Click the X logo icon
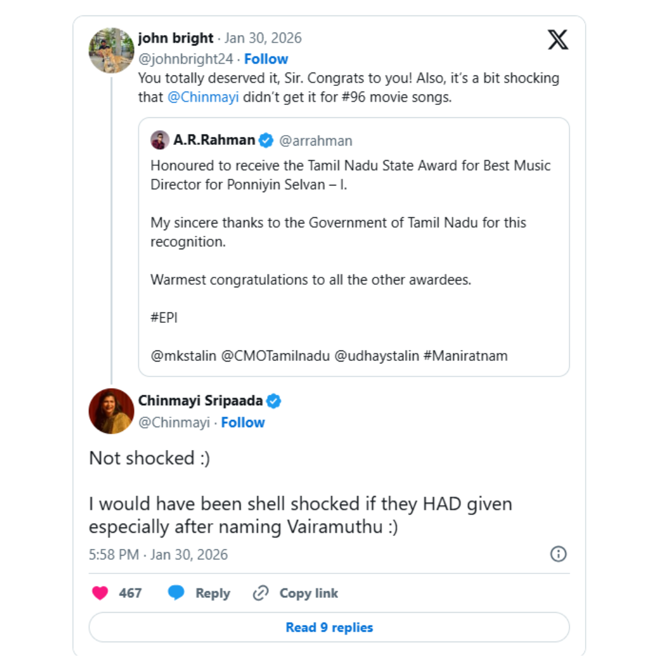This screenshot has height=663, width=663. [557, 39]
